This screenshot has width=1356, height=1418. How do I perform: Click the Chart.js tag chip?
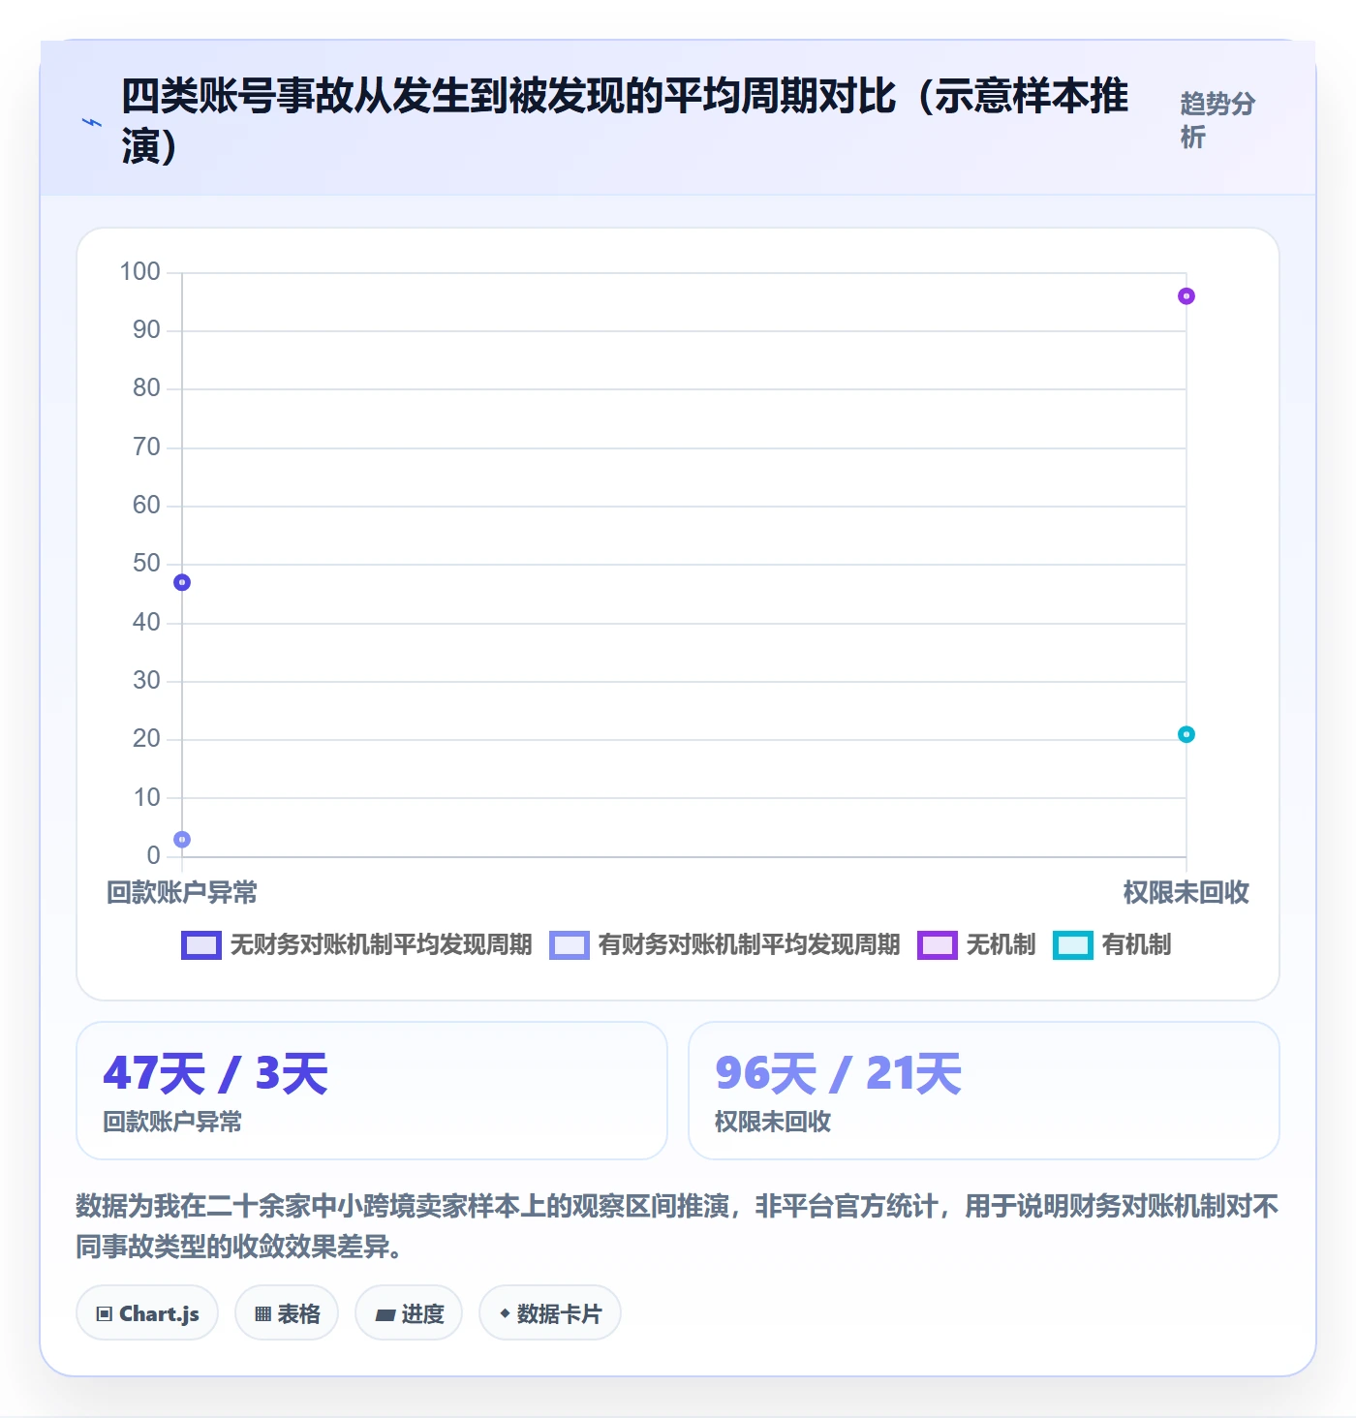click(147, 1313)
